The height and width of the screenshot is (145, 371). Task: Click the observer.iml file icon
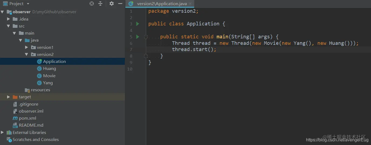pos(15,111)
